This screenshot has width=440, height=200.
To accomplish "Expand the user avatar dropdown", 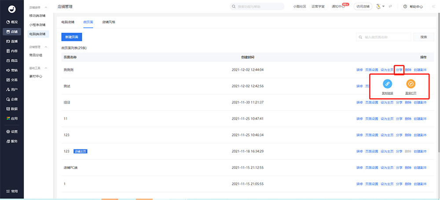I will (380, 7).
